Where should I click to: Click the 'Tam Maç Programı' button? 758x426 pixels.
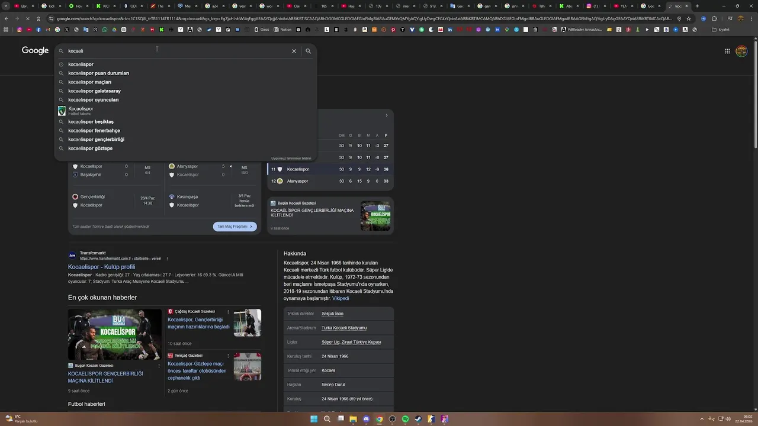coord(235,227)
